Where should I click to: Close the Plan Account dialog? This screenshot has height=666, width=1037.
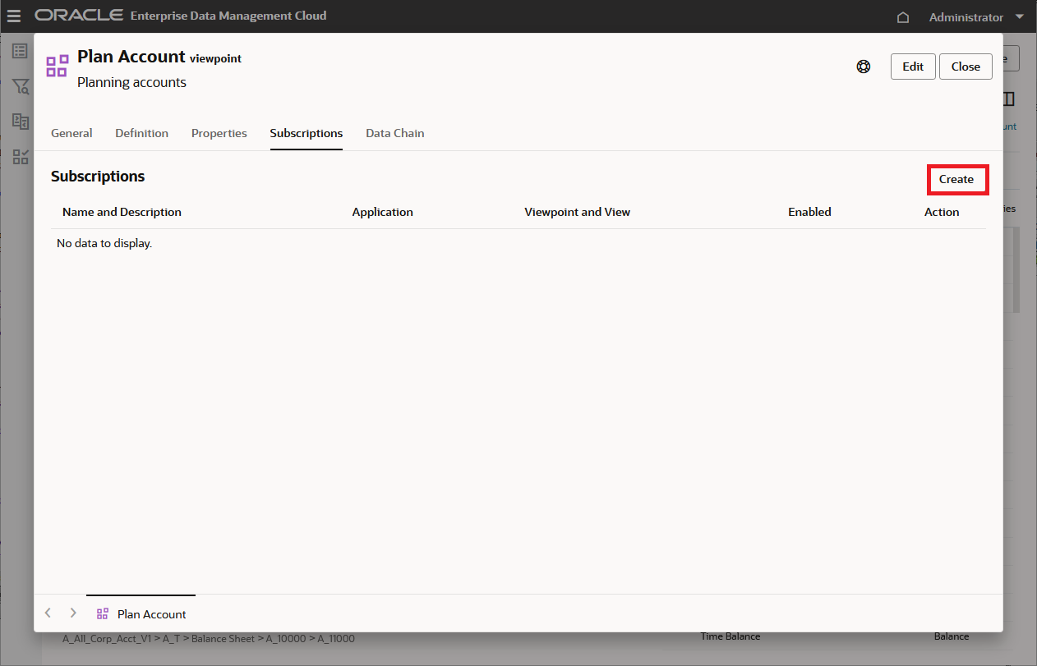[x=966, y=67]
